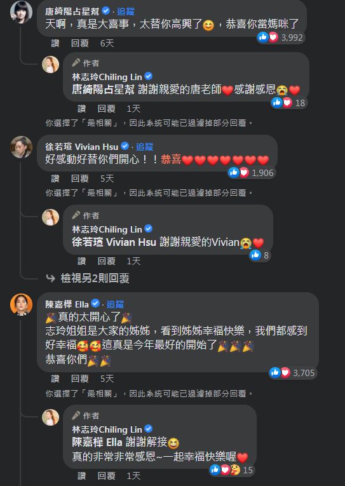Like 陳嘉樺 Ella's comment

pos(55,379)
